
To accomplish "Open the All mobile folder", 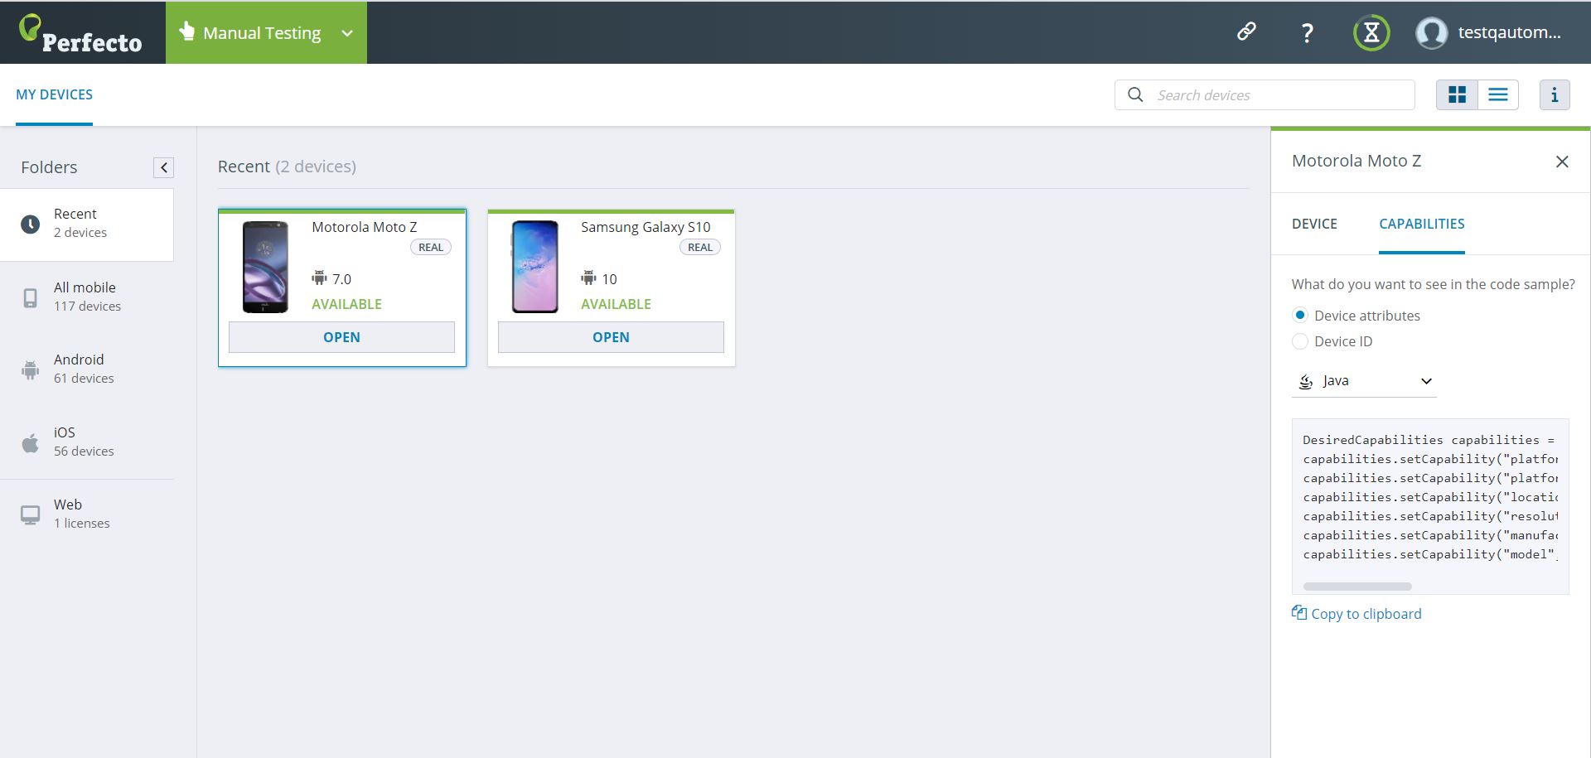I will (x=87, y=297).
